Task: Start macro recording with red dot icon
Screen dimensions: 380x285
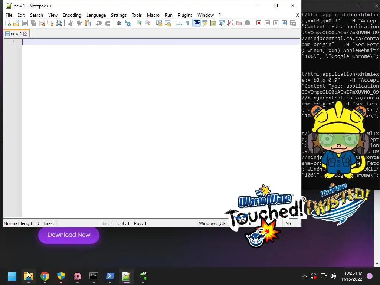Action: (259, 23)
